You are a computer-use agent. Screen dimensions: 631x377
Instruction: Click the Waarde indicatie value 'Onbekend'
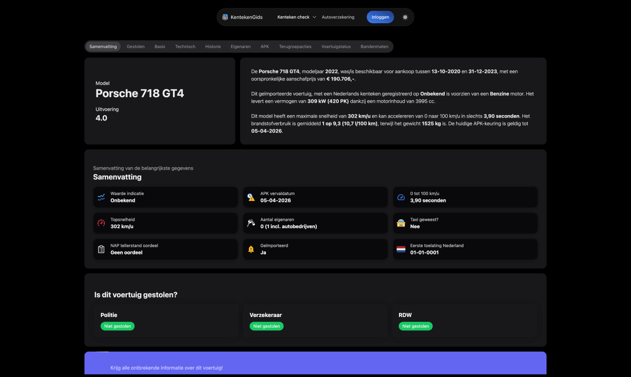point(123,200)
